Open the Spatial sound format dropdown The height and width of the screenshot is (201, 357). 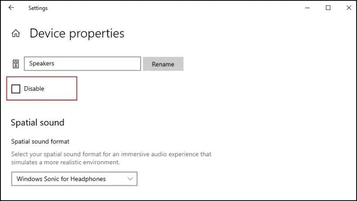coord(74,179)
